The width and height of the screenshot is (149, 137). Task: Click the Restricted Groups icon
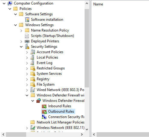tap(33, 68)
